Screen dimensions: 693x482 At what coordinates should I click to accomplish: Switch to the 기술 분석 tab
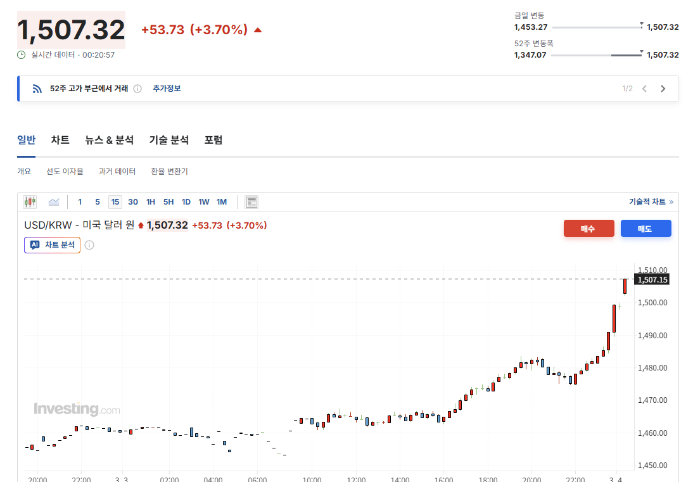point(168,140)
